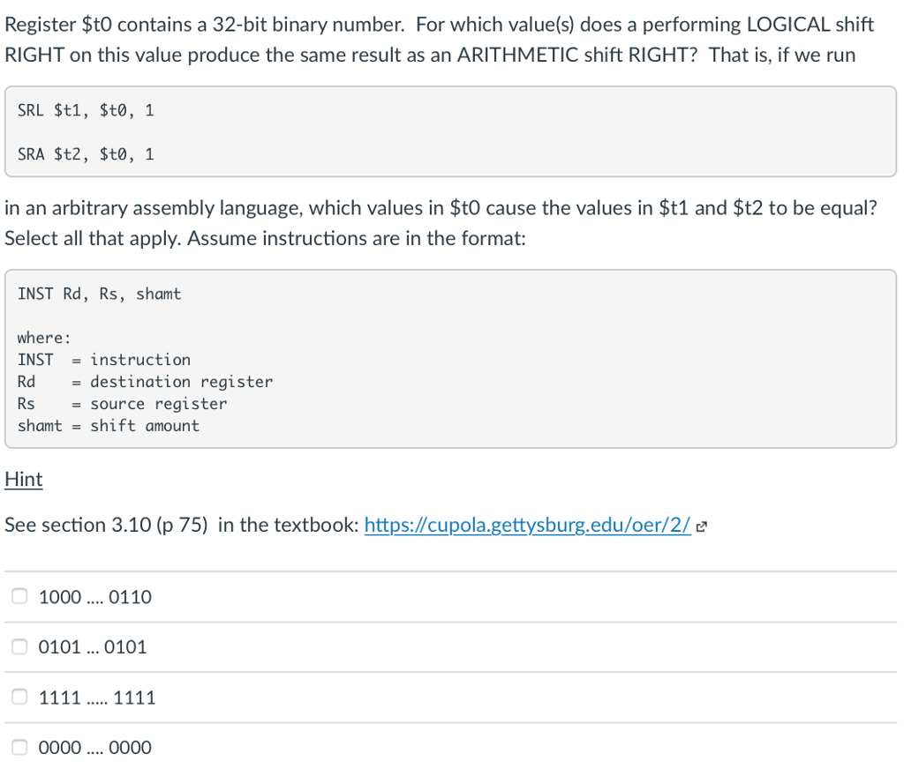The width and height of the screenshot is (904, 776).
Task: Click the divider line above the answer choices
Action: click(x=452, y=571)
